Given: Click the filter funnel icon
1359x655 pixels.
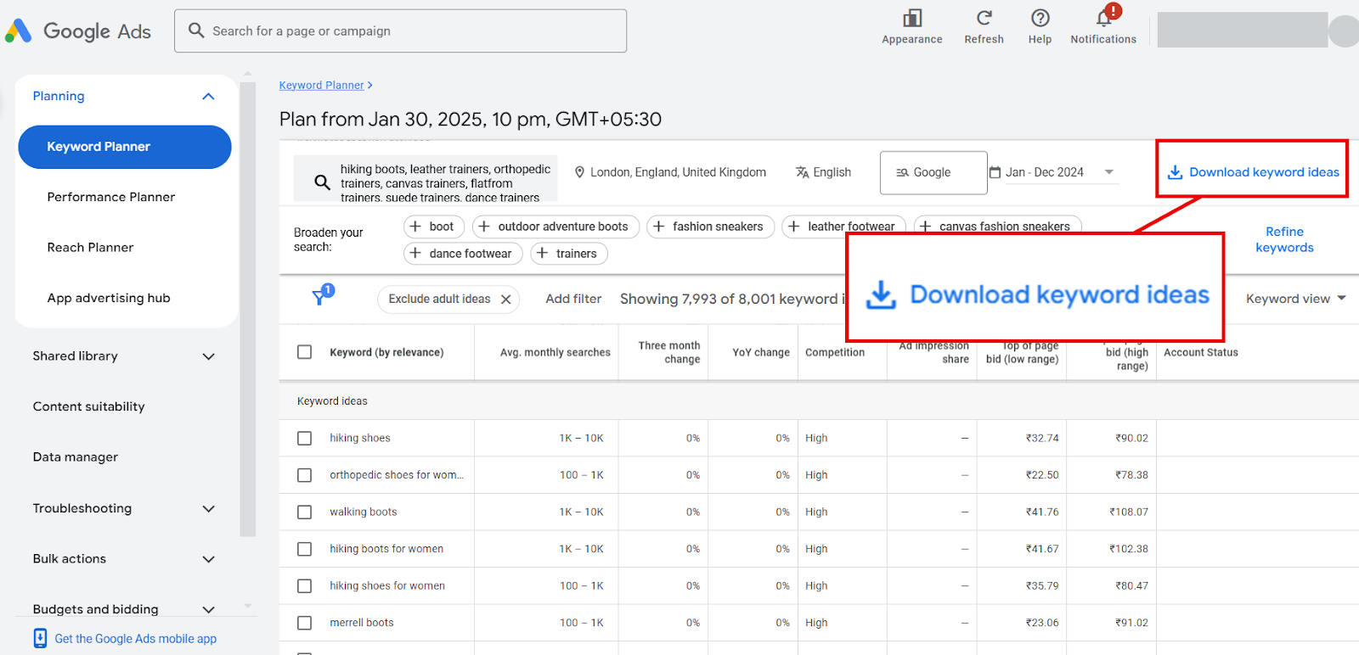Looking at the screenshot, I should click(321, 296).
